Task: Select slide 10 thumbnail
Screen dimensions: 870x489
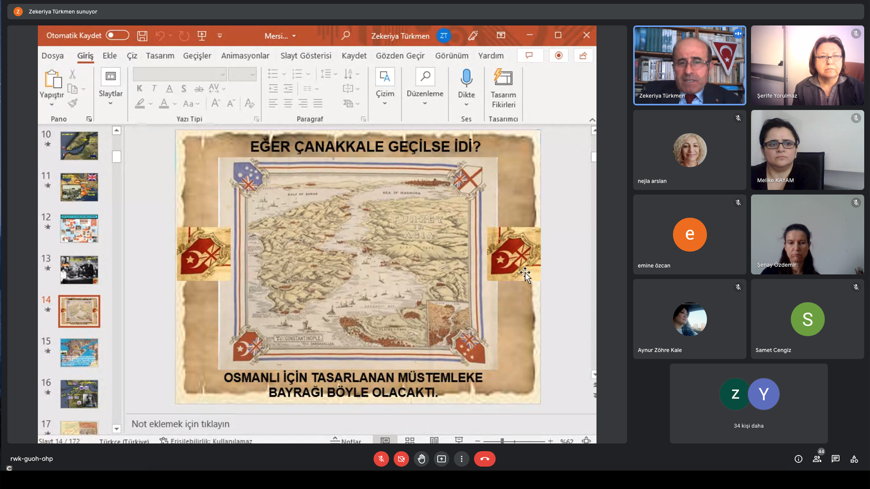Action: (x=79, y=146)
